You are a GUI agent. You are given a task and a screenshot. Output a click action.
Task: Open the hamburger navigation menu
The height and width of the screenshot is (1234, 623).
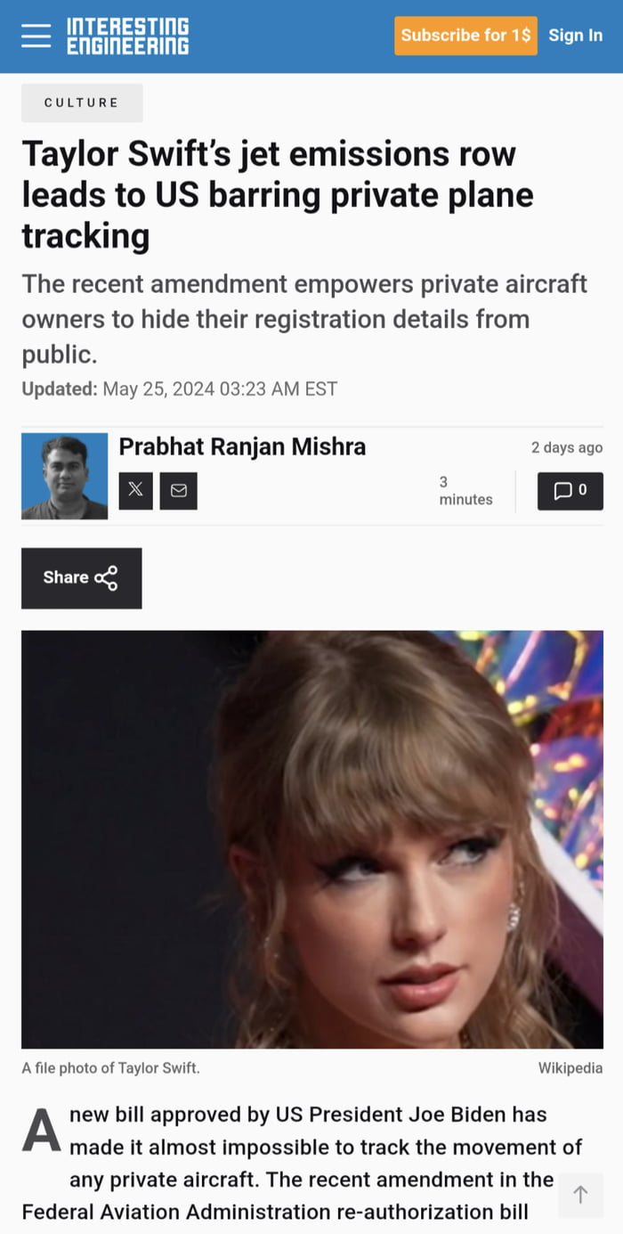pyautogui.click(x=36, y=36)
